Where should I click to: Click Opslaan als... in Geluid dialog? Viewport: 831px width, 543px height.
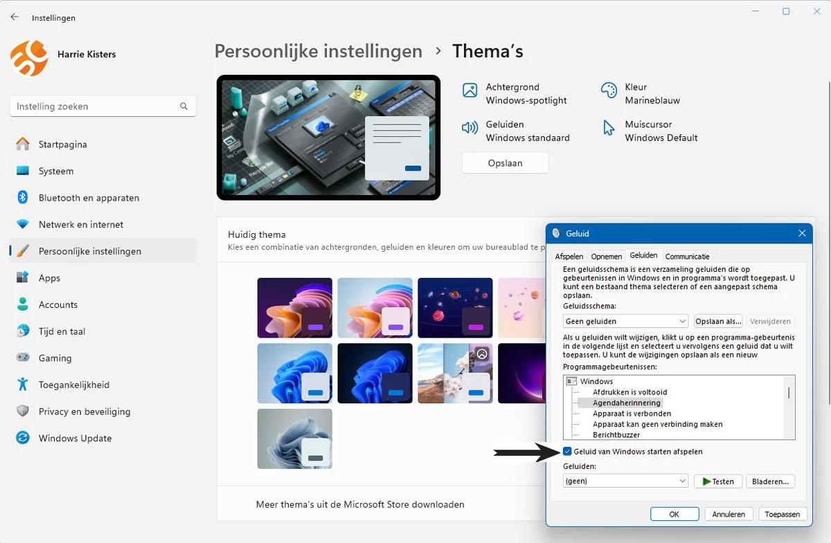(718, 321)
